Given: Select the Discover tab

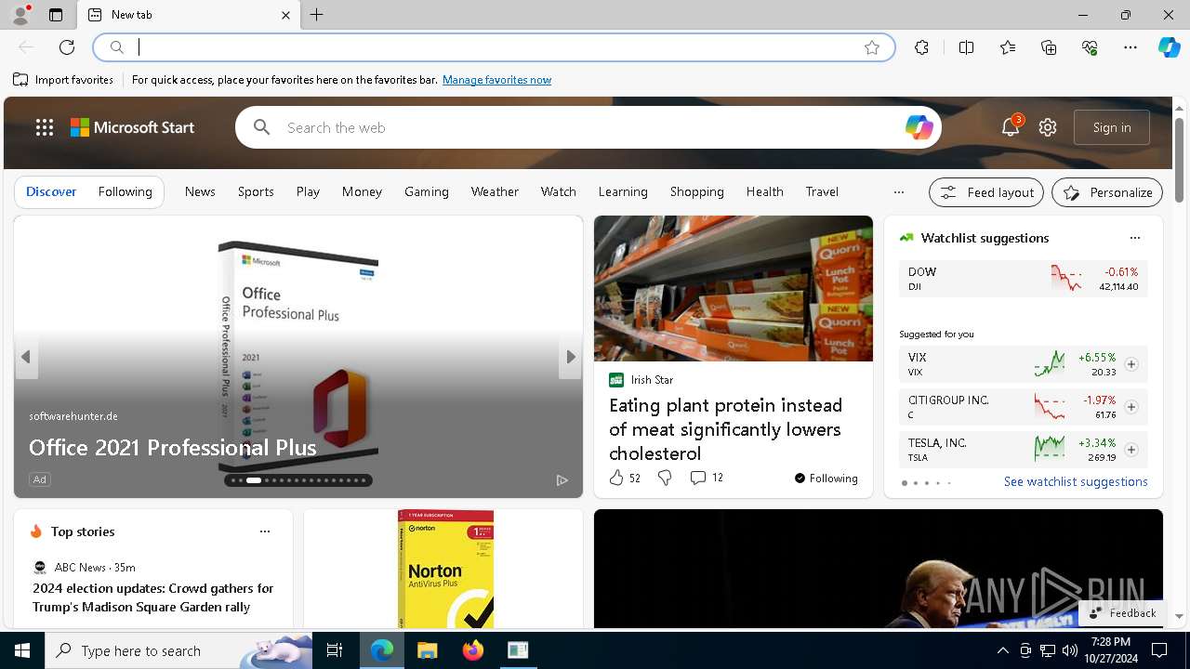Looking at the screenshot, I should (x=51, y=191).
